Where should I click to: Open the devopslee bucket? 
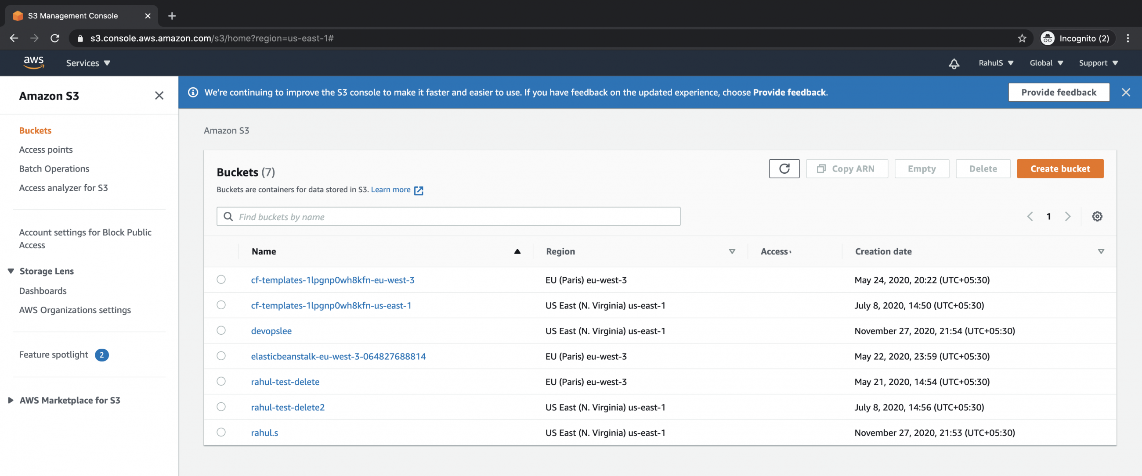271,331
